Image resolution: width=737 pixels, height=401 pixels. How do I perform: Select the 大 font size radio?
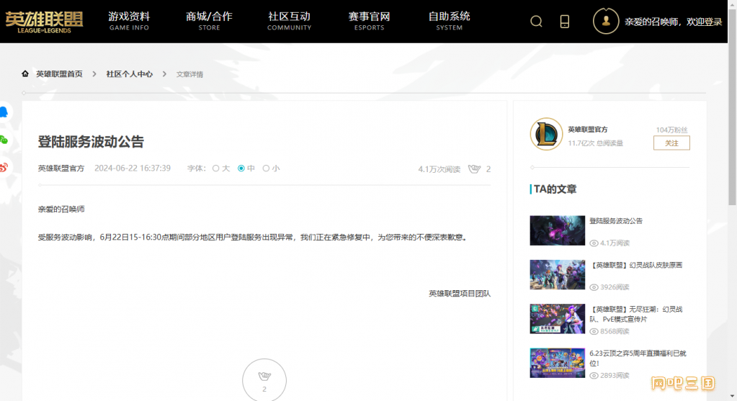tap(215, 168)
